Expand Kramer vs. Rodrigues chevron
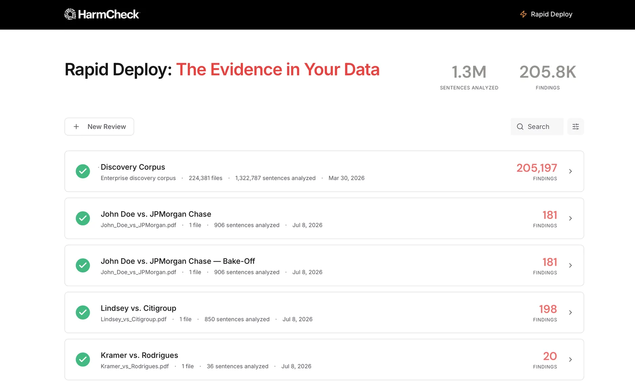The height and width of the screenshot is (384, 635). pyautogui.click(x=570, y=359)
